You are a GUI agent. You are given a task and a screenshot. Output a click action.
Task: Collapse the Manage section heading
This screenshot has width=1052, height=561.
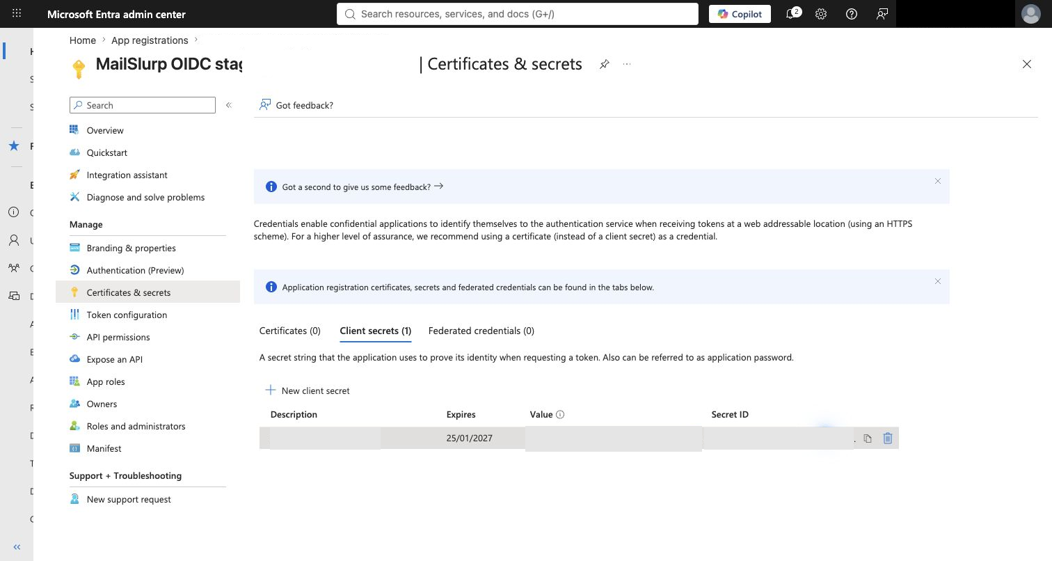coord(86,224)
